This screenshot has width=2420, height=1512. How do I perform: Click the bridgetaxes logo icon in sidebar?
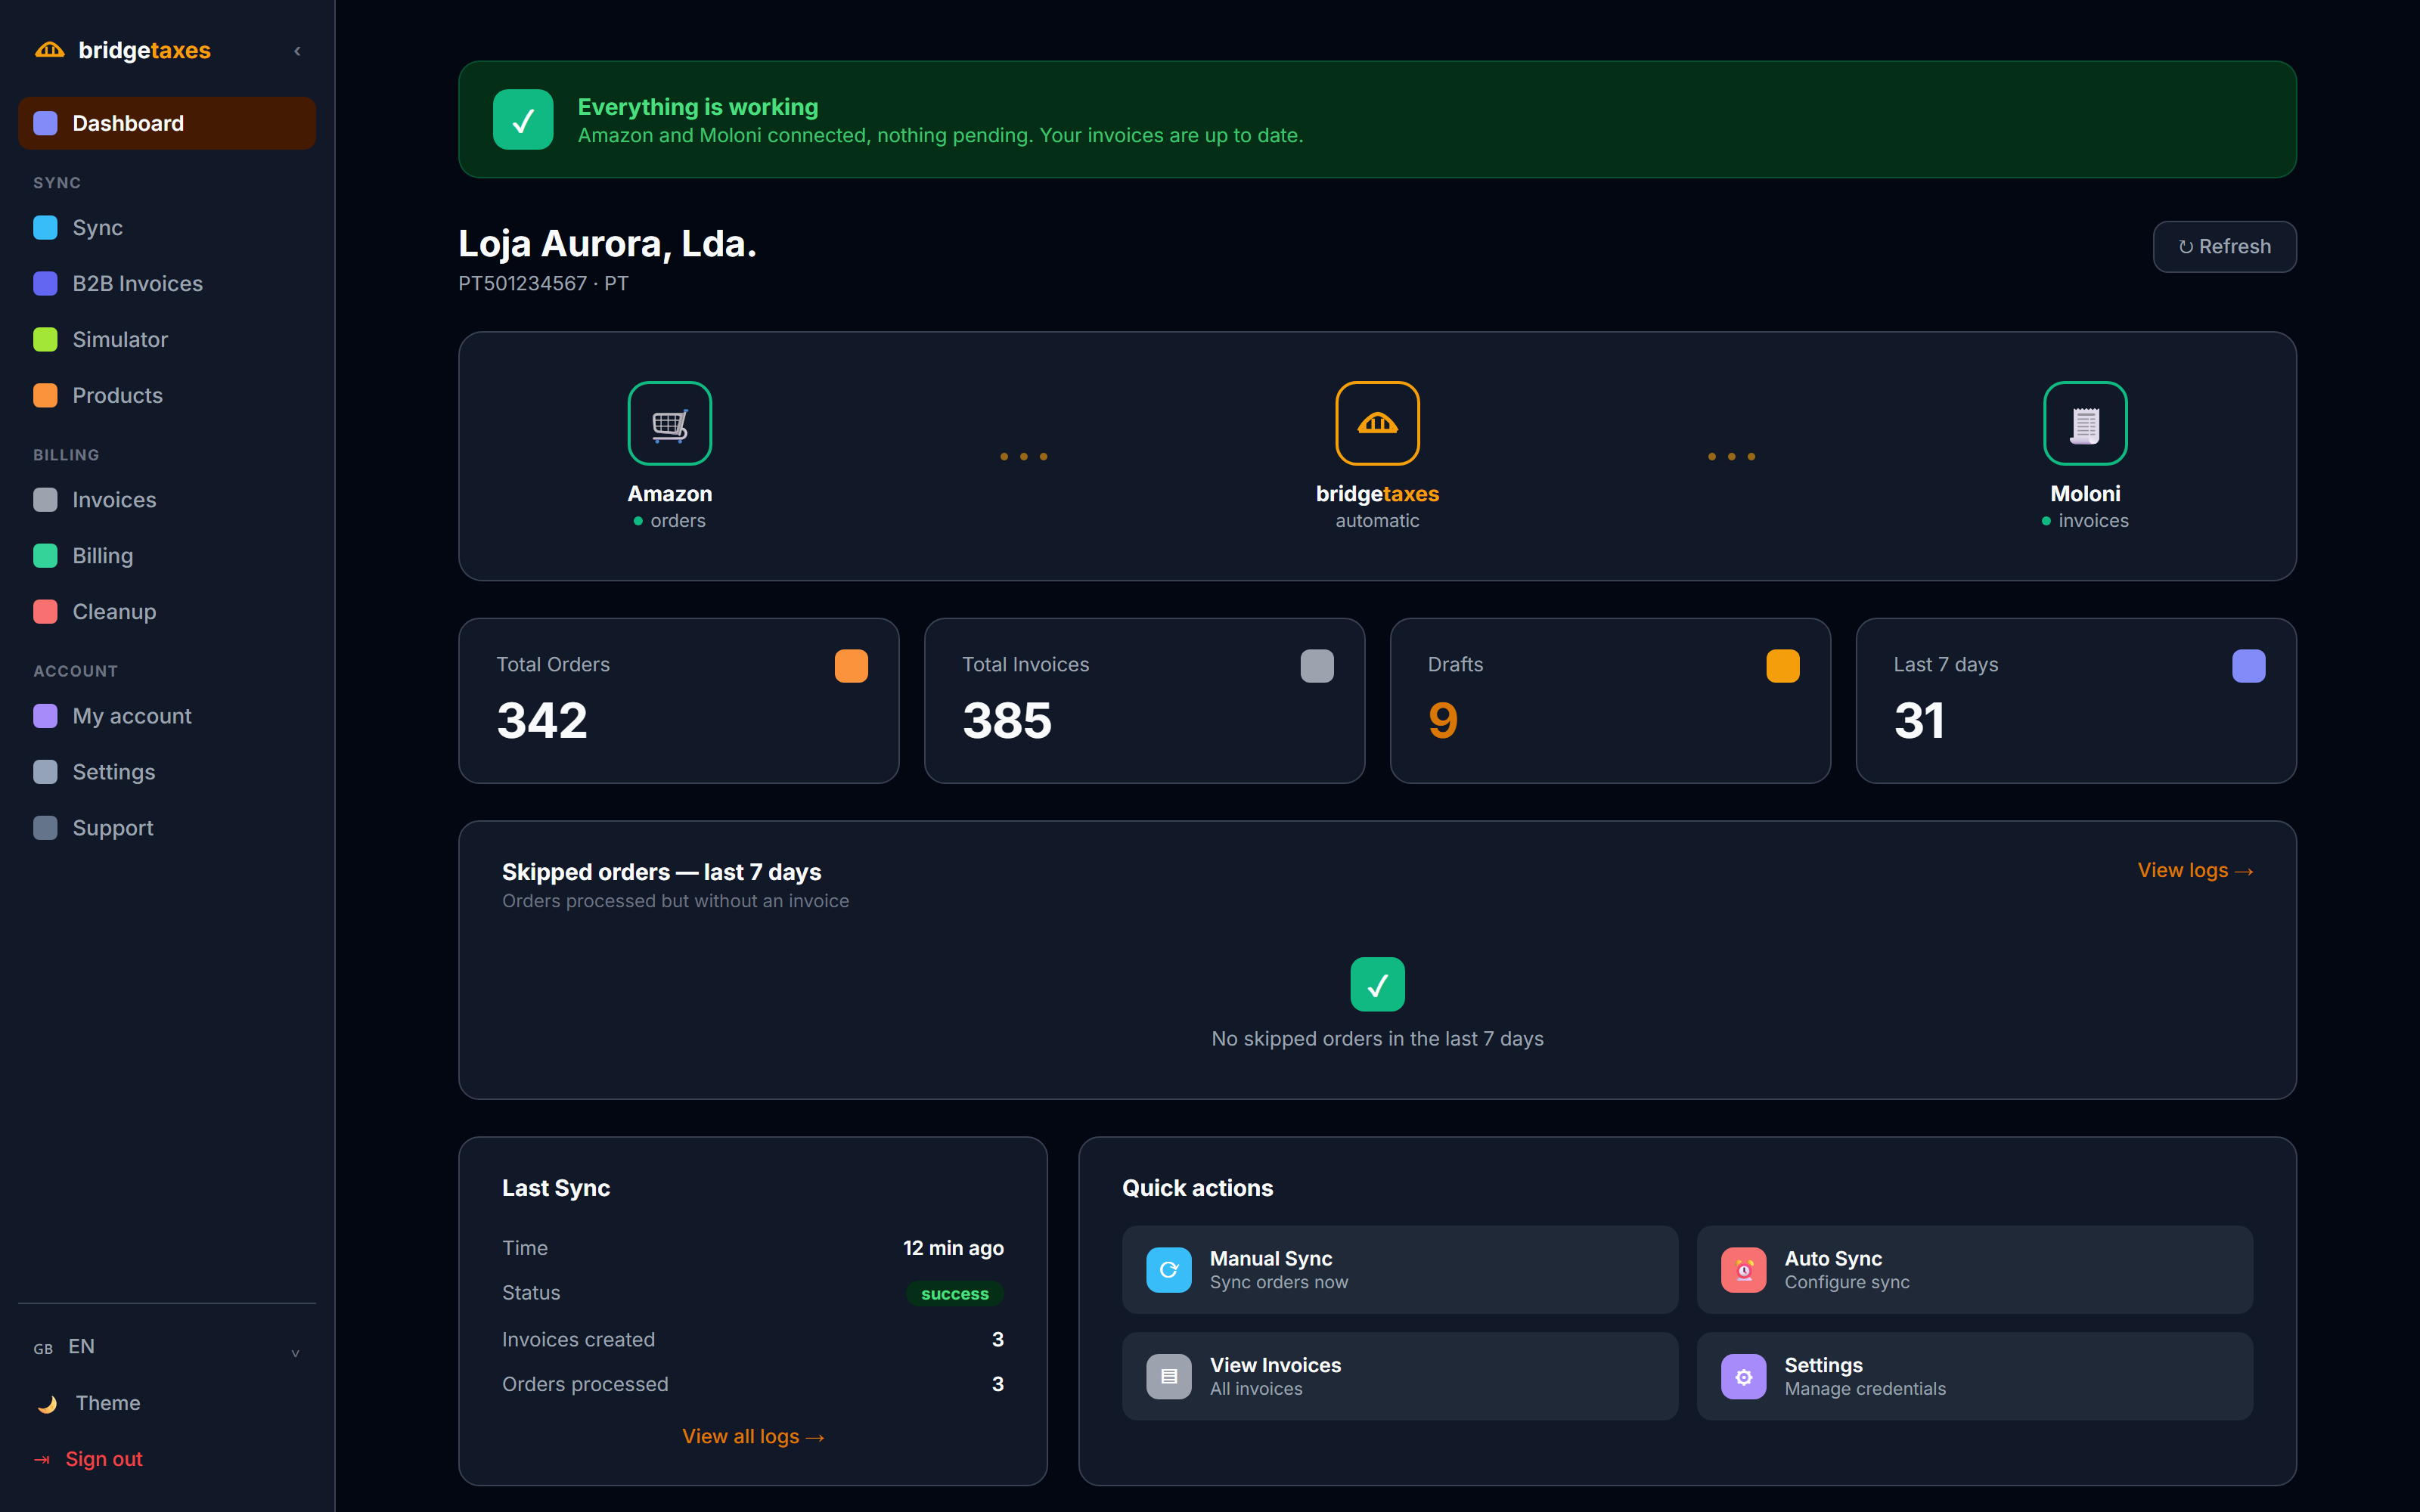pos(49,50)
